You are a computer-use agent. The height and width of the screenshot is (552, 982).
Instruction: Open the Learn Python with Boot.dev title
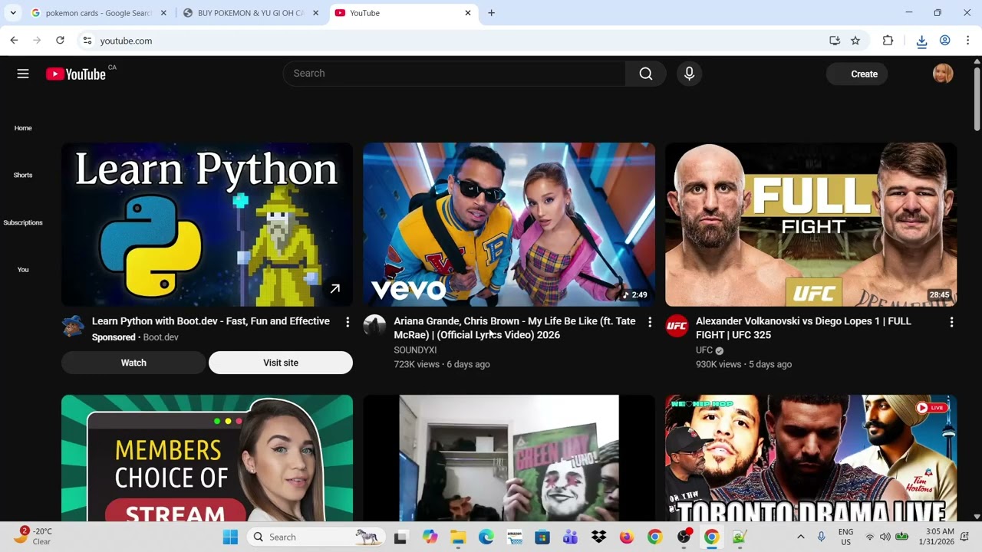(x=211, y=321)
